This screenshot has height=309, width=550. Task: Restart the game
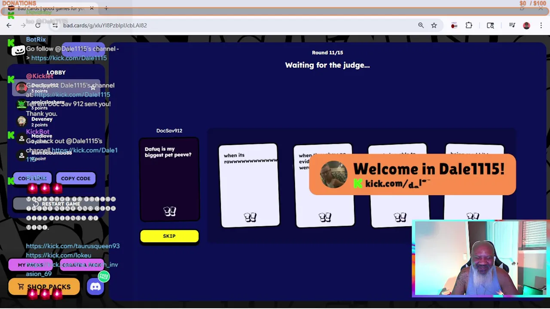pyautogui.click(x=55, y=204)
